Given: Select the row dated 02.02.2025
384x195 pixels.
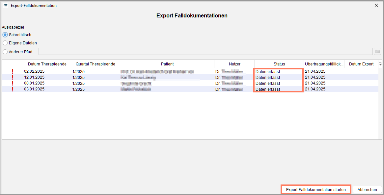Looking at the screenshot, I should click(x=190, y=71).
